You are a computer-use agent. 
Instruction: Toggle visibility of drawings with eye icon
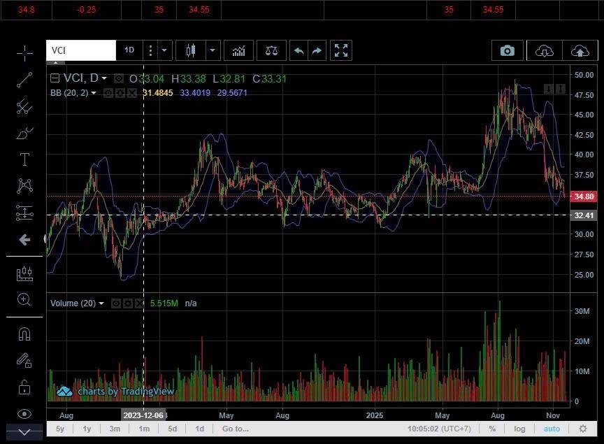24,413
